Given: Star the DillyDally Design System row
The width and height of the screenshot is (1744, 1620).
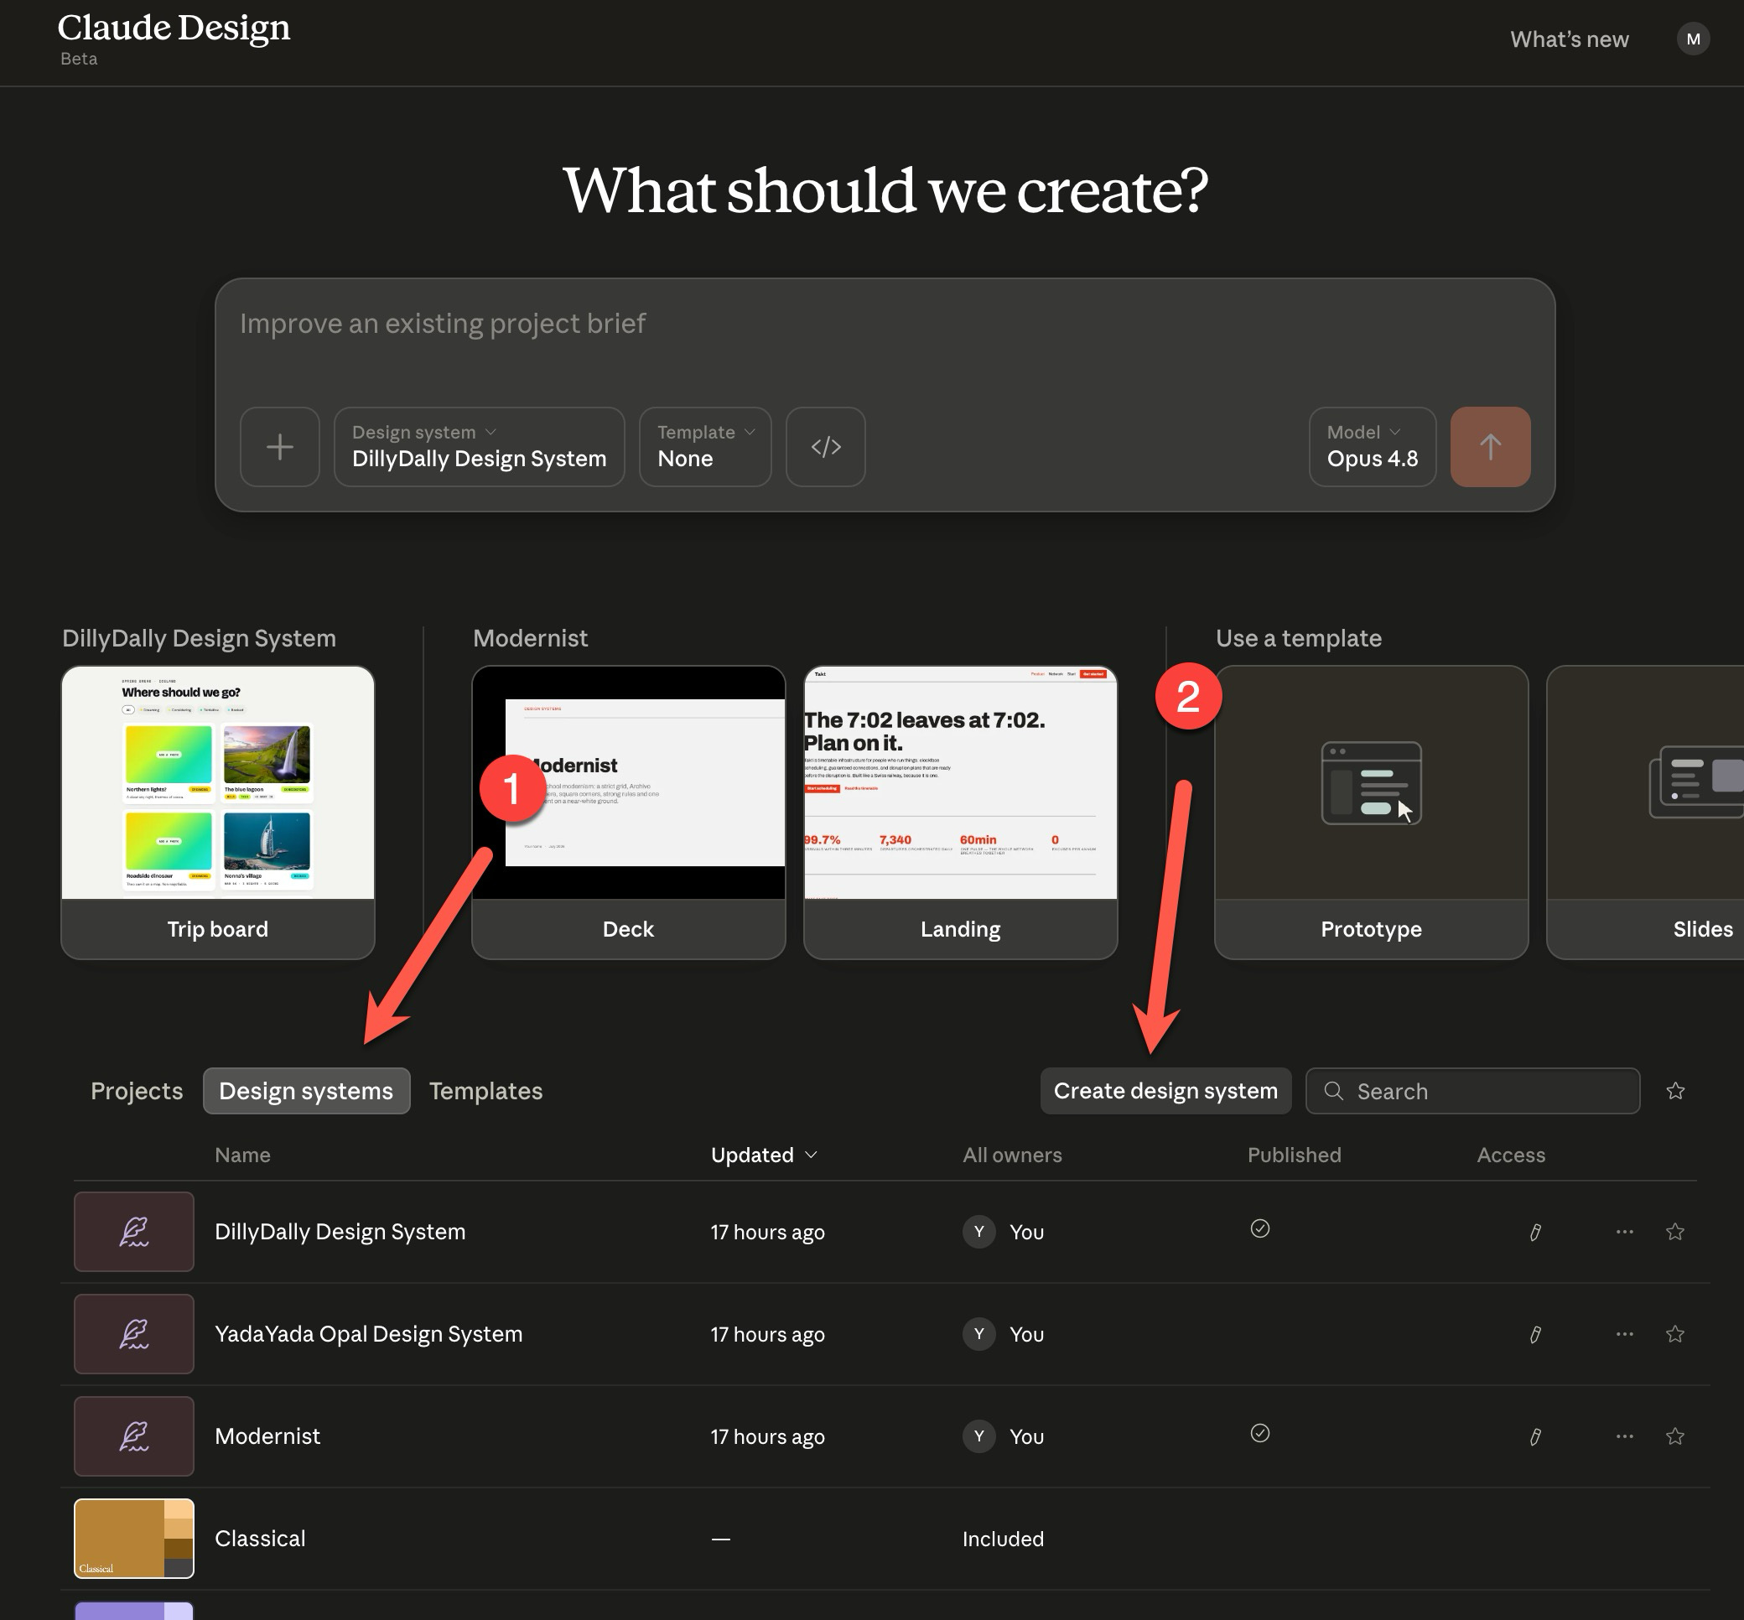Looking at the screenshot, I should 1674,1232.
